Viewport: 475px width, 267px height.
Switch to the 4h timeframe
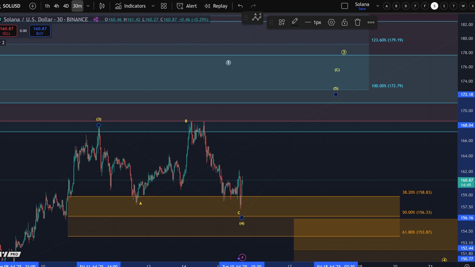point(57,6)
